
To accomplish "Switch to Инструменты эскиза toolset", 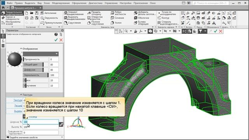I will click(x=12, y=23).
